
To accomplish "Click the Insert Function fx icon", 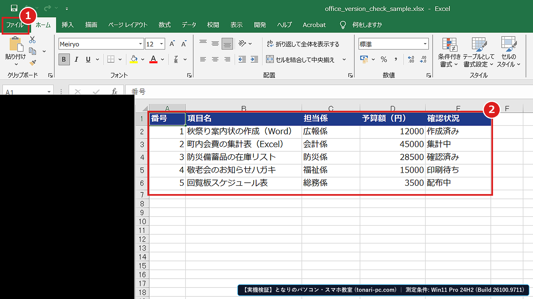I will (x=114, y=91).
